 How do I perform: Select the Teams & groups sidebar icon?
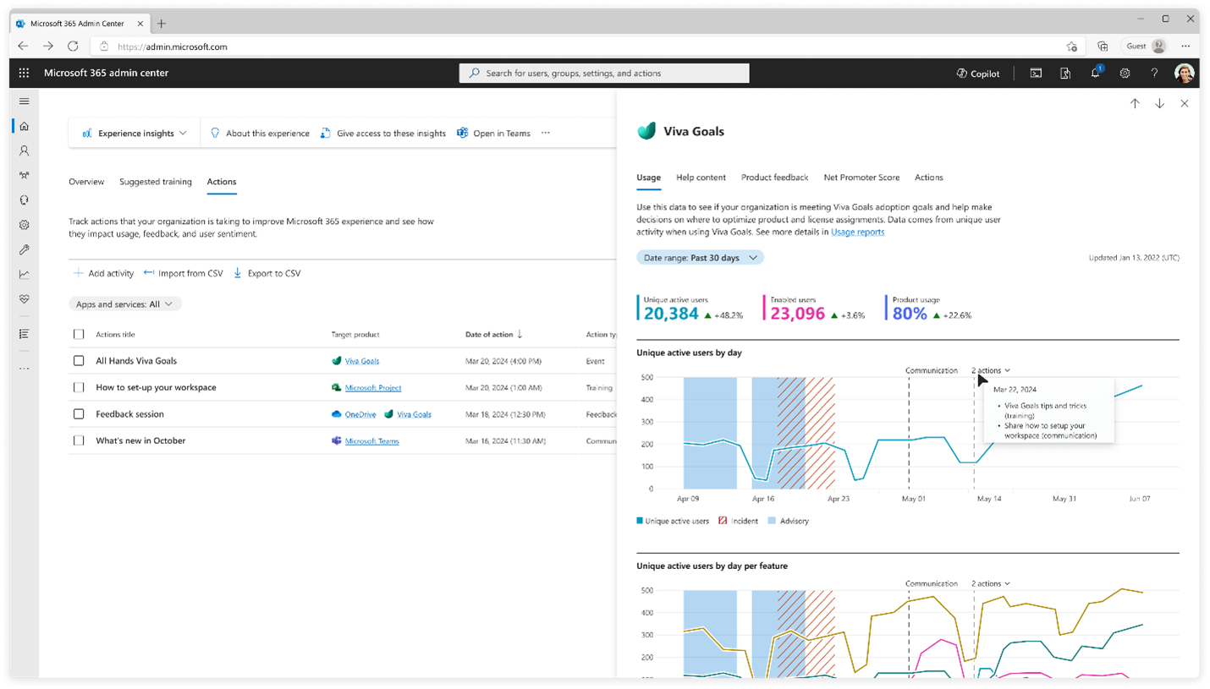coord(24,175)
